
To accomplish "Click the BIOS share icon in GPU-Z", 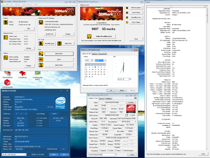I will coord(127,115).
